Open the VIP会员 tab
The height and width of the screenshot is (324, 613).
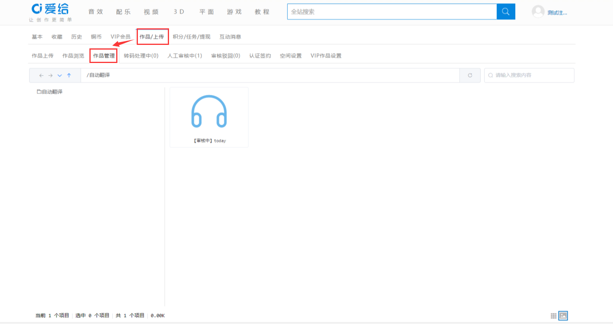tap(120, 37)
